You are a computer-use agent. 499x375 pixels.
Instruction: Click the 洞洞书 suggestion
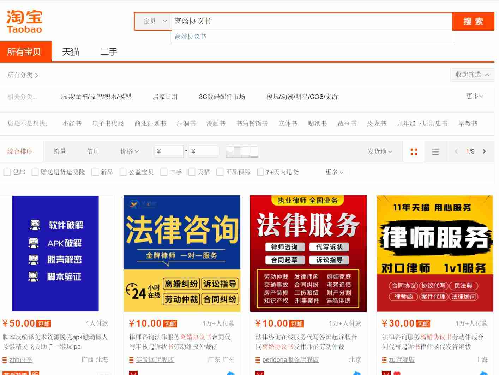[186, 124]
